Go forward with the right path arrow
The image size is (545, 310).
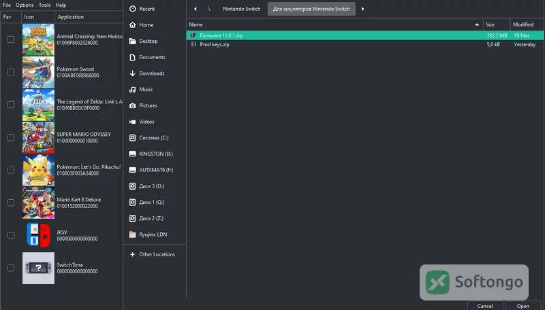coord(362,9)
